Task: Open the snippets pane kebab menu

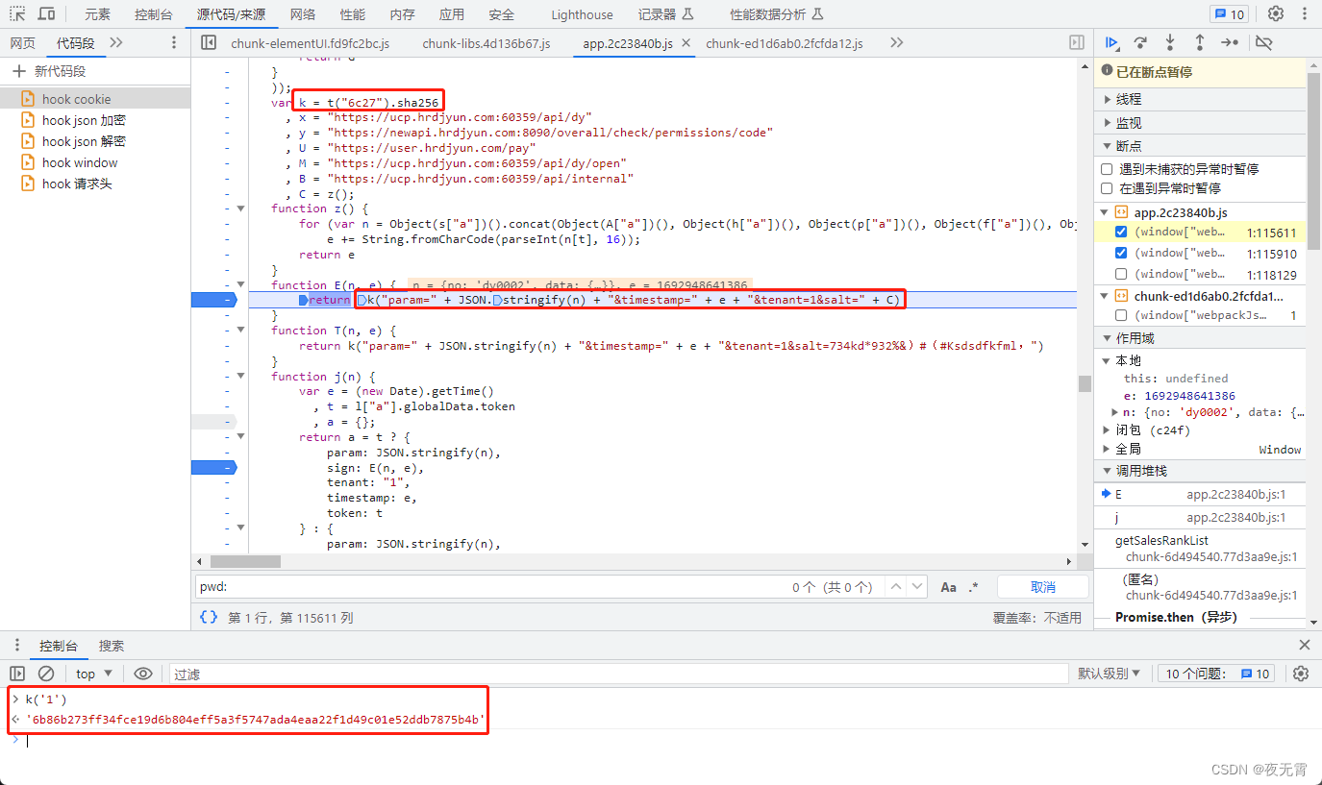Action: [173, 42]
